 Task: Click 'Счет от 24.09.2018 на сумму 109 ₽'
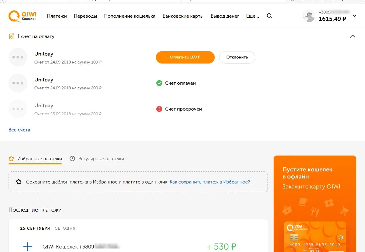[68, 62]
